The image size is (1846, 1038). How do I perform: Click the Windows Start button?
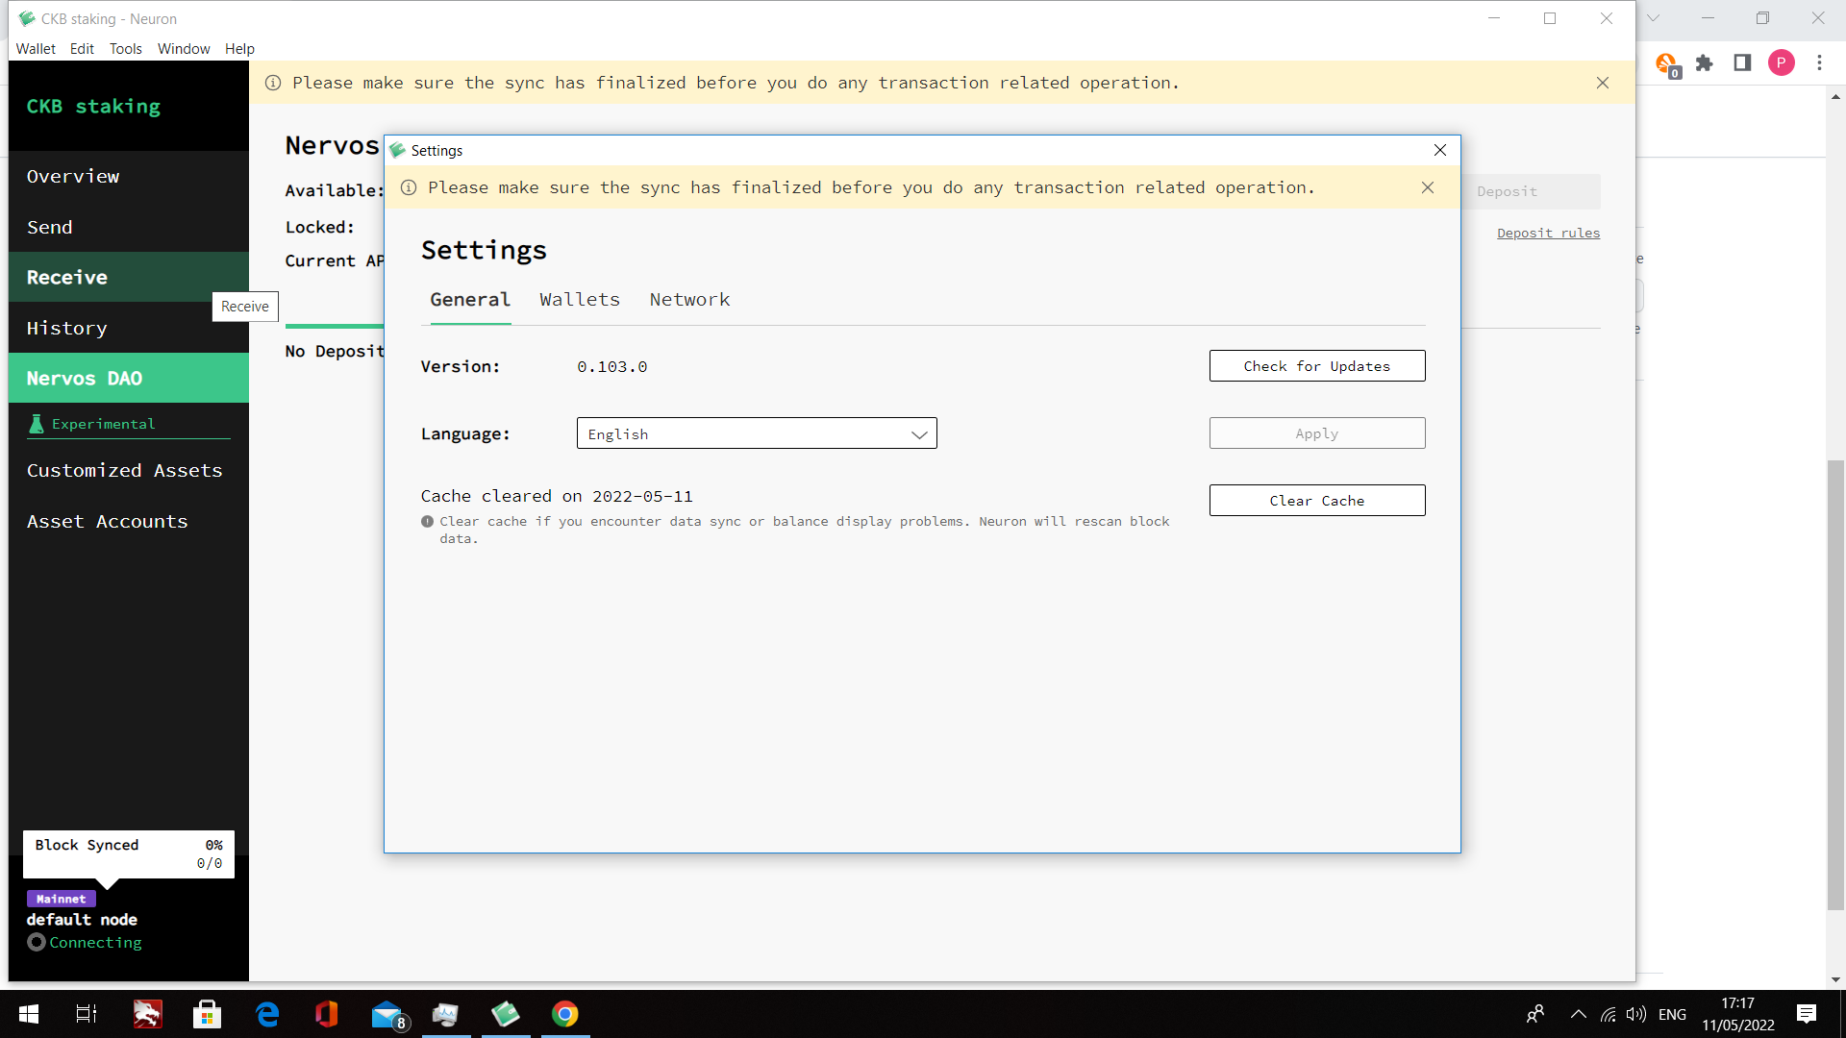(x=28, y=1014)
